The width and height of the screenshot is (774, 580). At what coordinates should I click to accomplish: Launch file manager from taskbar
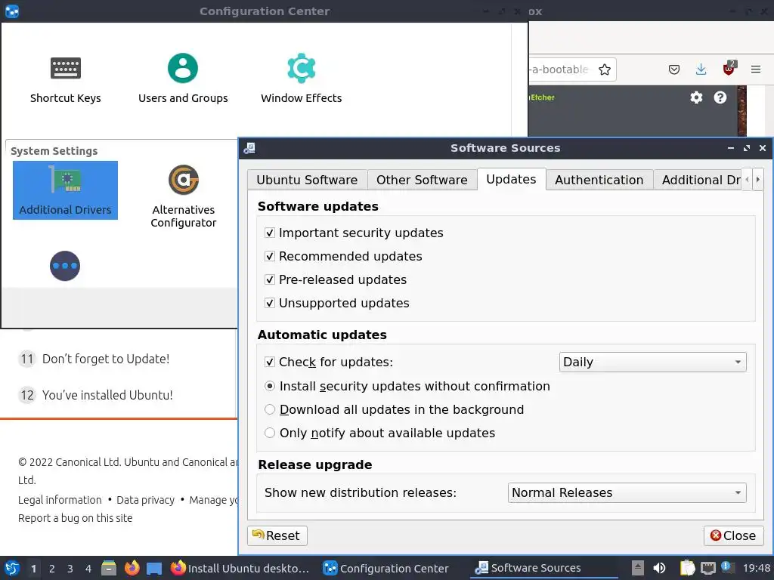(109, 568)
